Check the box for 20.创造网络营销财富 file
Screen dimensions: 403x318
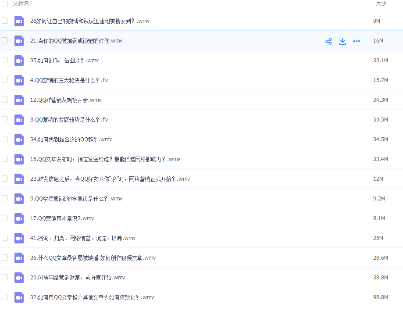pos(5,277)
